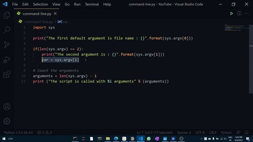Open errors and warnings problems indicator
Viewport: 253px width, 142px height.
point(45,133)
